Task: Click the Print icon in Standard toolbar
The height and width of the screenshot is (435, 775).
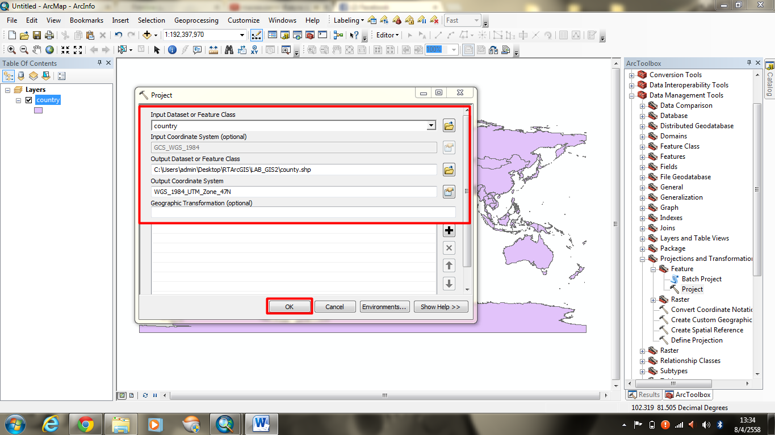Action: 49,35
